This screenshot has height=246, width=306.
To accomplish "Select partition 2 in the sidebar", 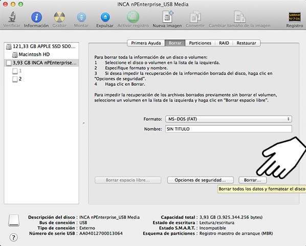I will tap(41, 79).
